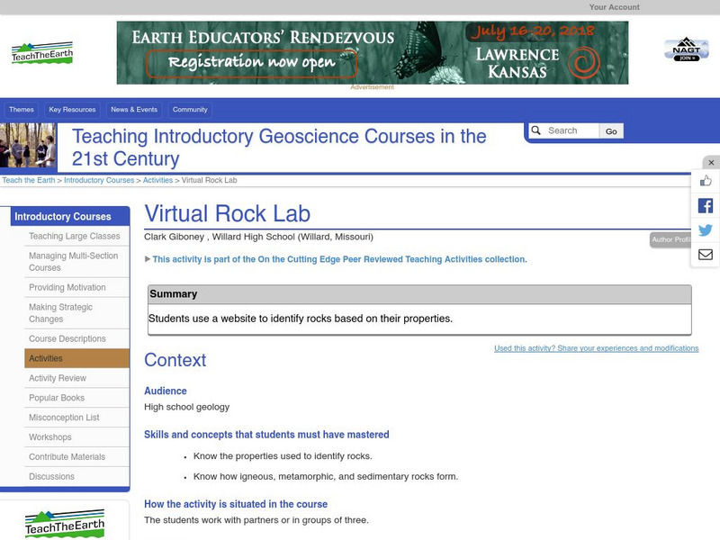Select the TeachTheEarth logo at top left
This screenshot has height=540, width=720.
(x=42, y=52)
